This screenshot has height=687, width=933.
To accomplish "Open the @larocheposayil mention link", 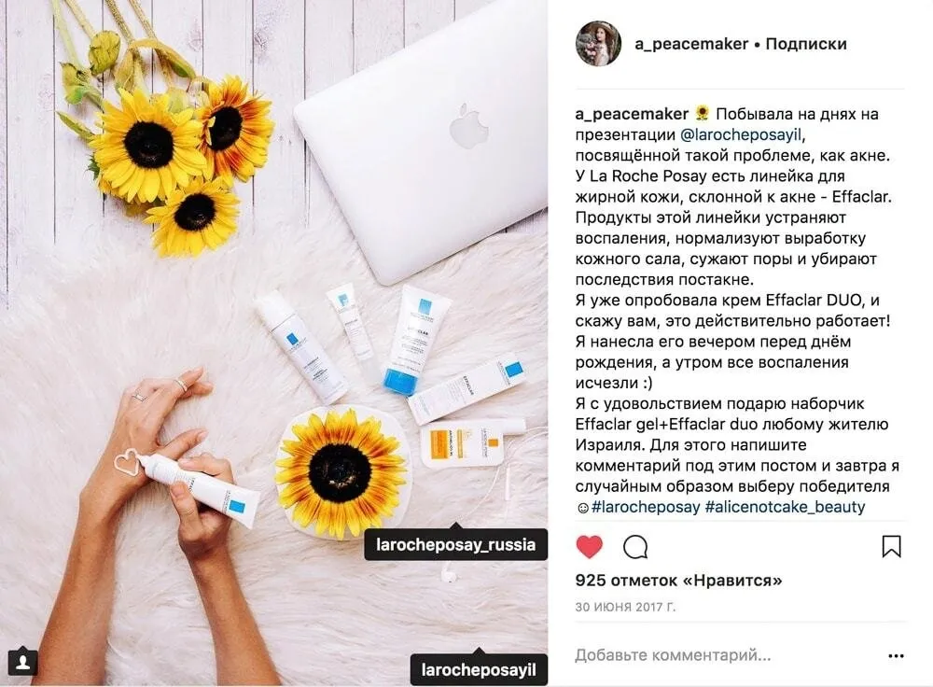I will pyautogui.click(x=741, y=134).
